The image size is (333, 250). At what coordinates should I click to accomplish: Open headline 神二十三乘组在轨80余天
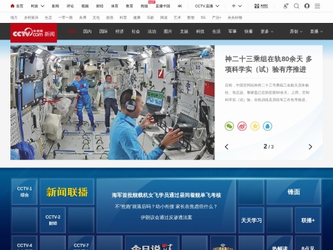click(x=268, y=64)
